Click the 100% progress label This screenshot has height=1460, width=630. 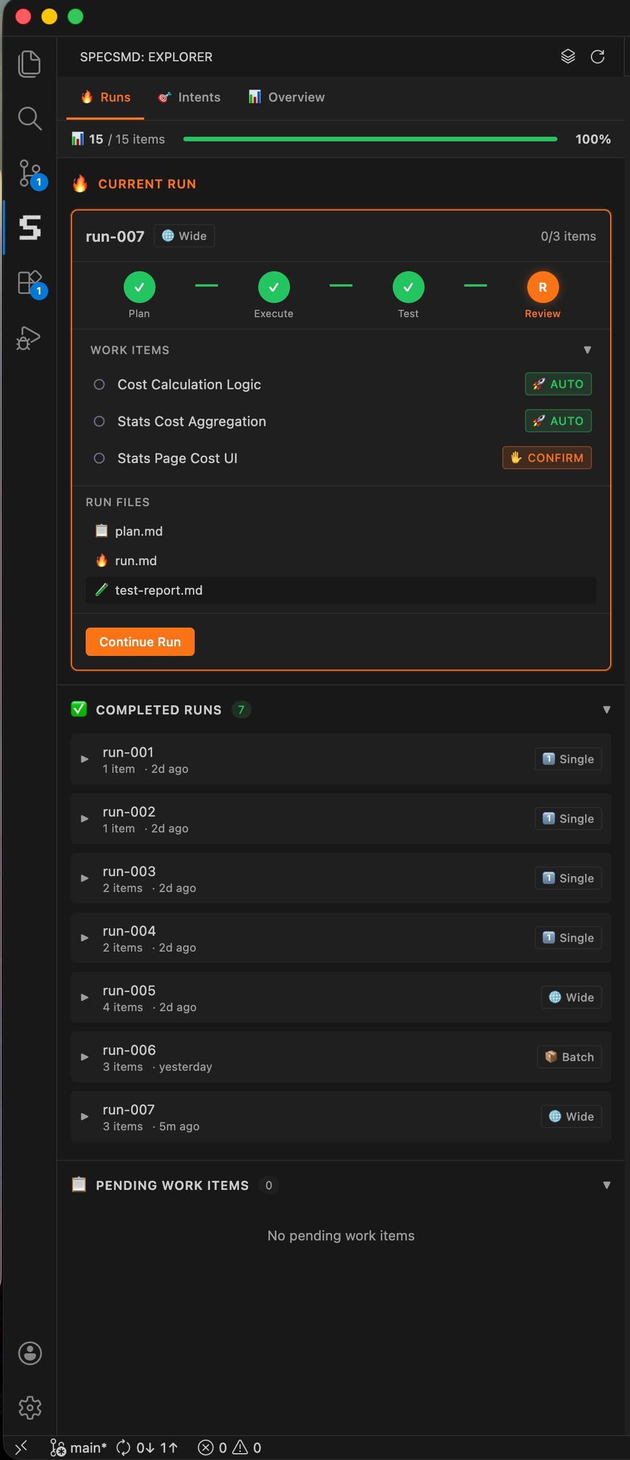click(x=593, y=140)
